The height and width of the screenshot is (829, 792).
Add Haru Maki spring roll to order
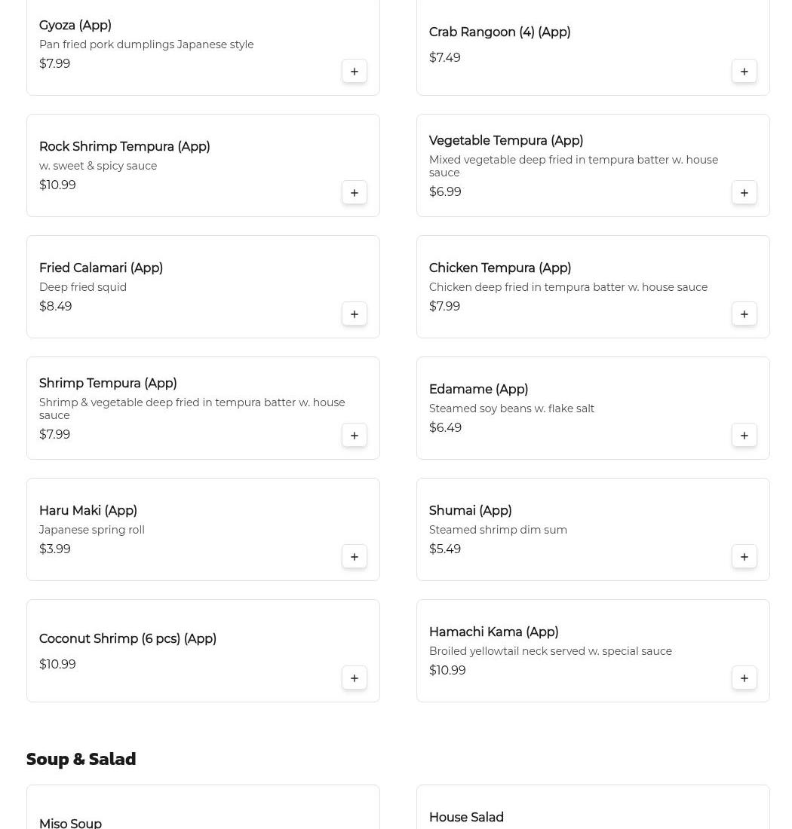point(354,557)
